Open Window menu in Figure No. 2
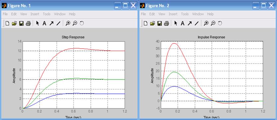277x120 pixels. point(198,14)
